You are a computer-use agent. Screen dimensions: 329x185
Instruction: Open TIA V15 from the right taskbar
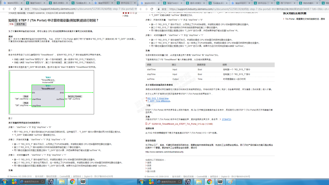[188, 182]
